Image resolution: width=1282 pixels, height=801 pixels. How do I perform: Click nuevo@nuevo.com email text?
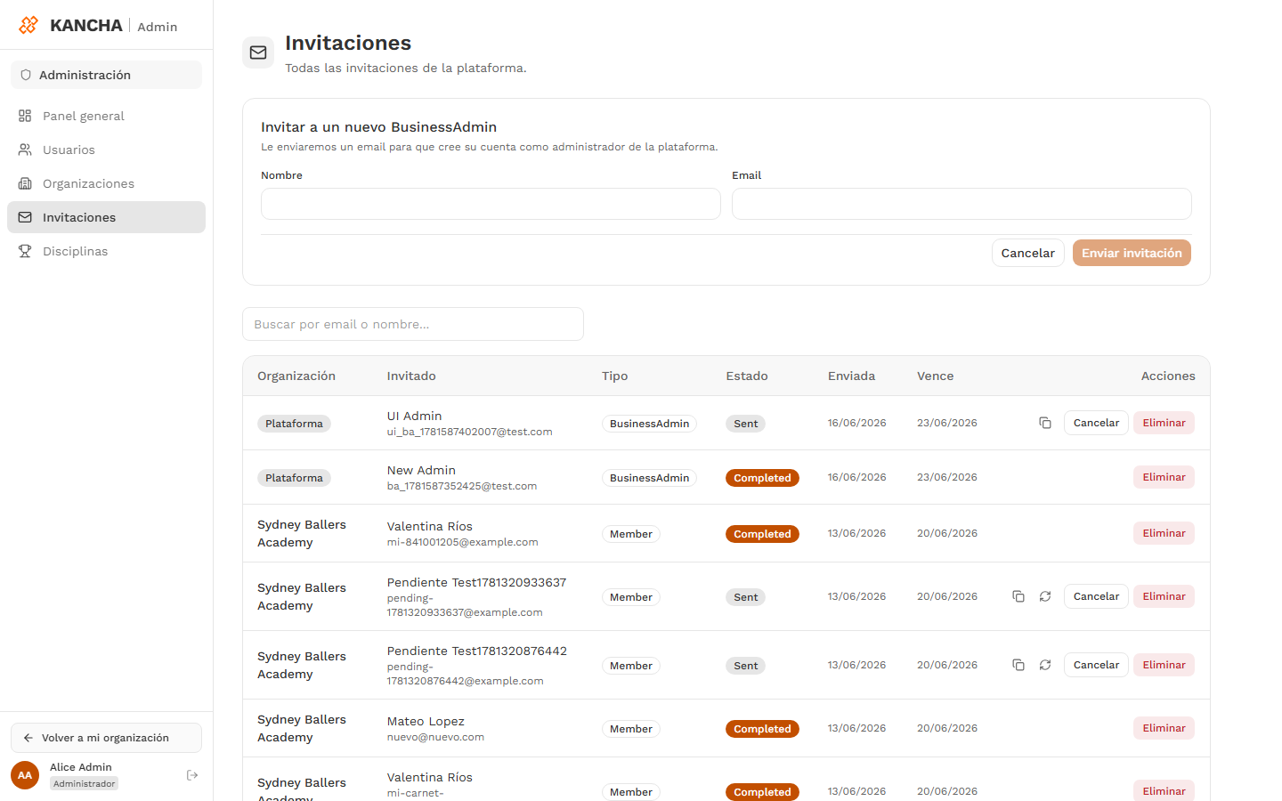435,737
